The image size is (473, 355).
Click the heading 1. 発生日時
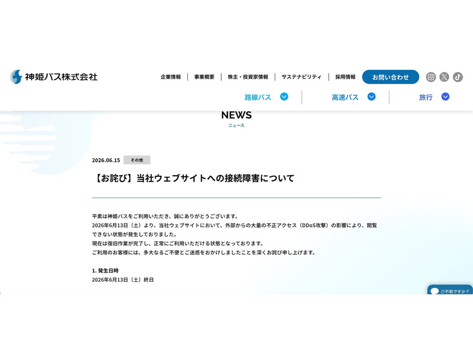click(x=105, y=271)
